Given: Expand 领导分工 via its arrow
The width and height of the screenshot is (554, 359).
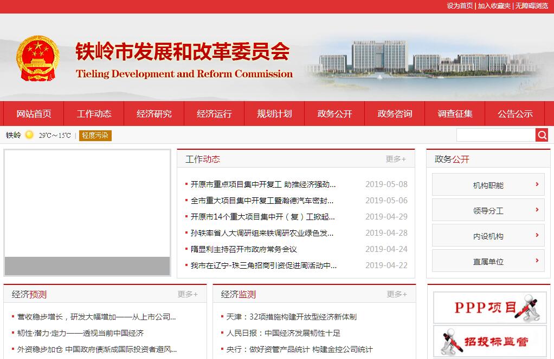Looking at the screenshot, I should [x=537, y=210].
